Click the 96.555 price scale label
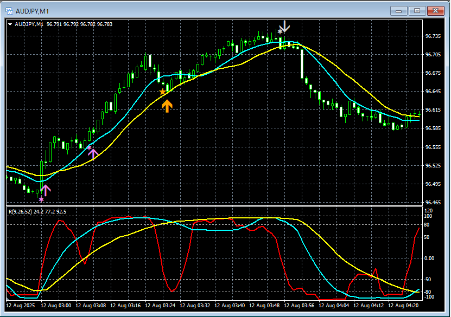The image size is (451, 317). point(433,147)
